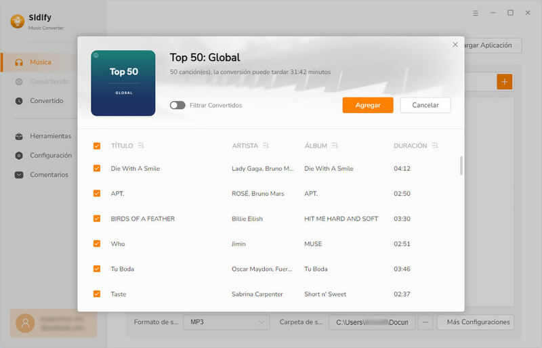The width and height of the screenshot is (542, 348).
Task: Toggle select-all checkbox in header
Action: (97, 146)
